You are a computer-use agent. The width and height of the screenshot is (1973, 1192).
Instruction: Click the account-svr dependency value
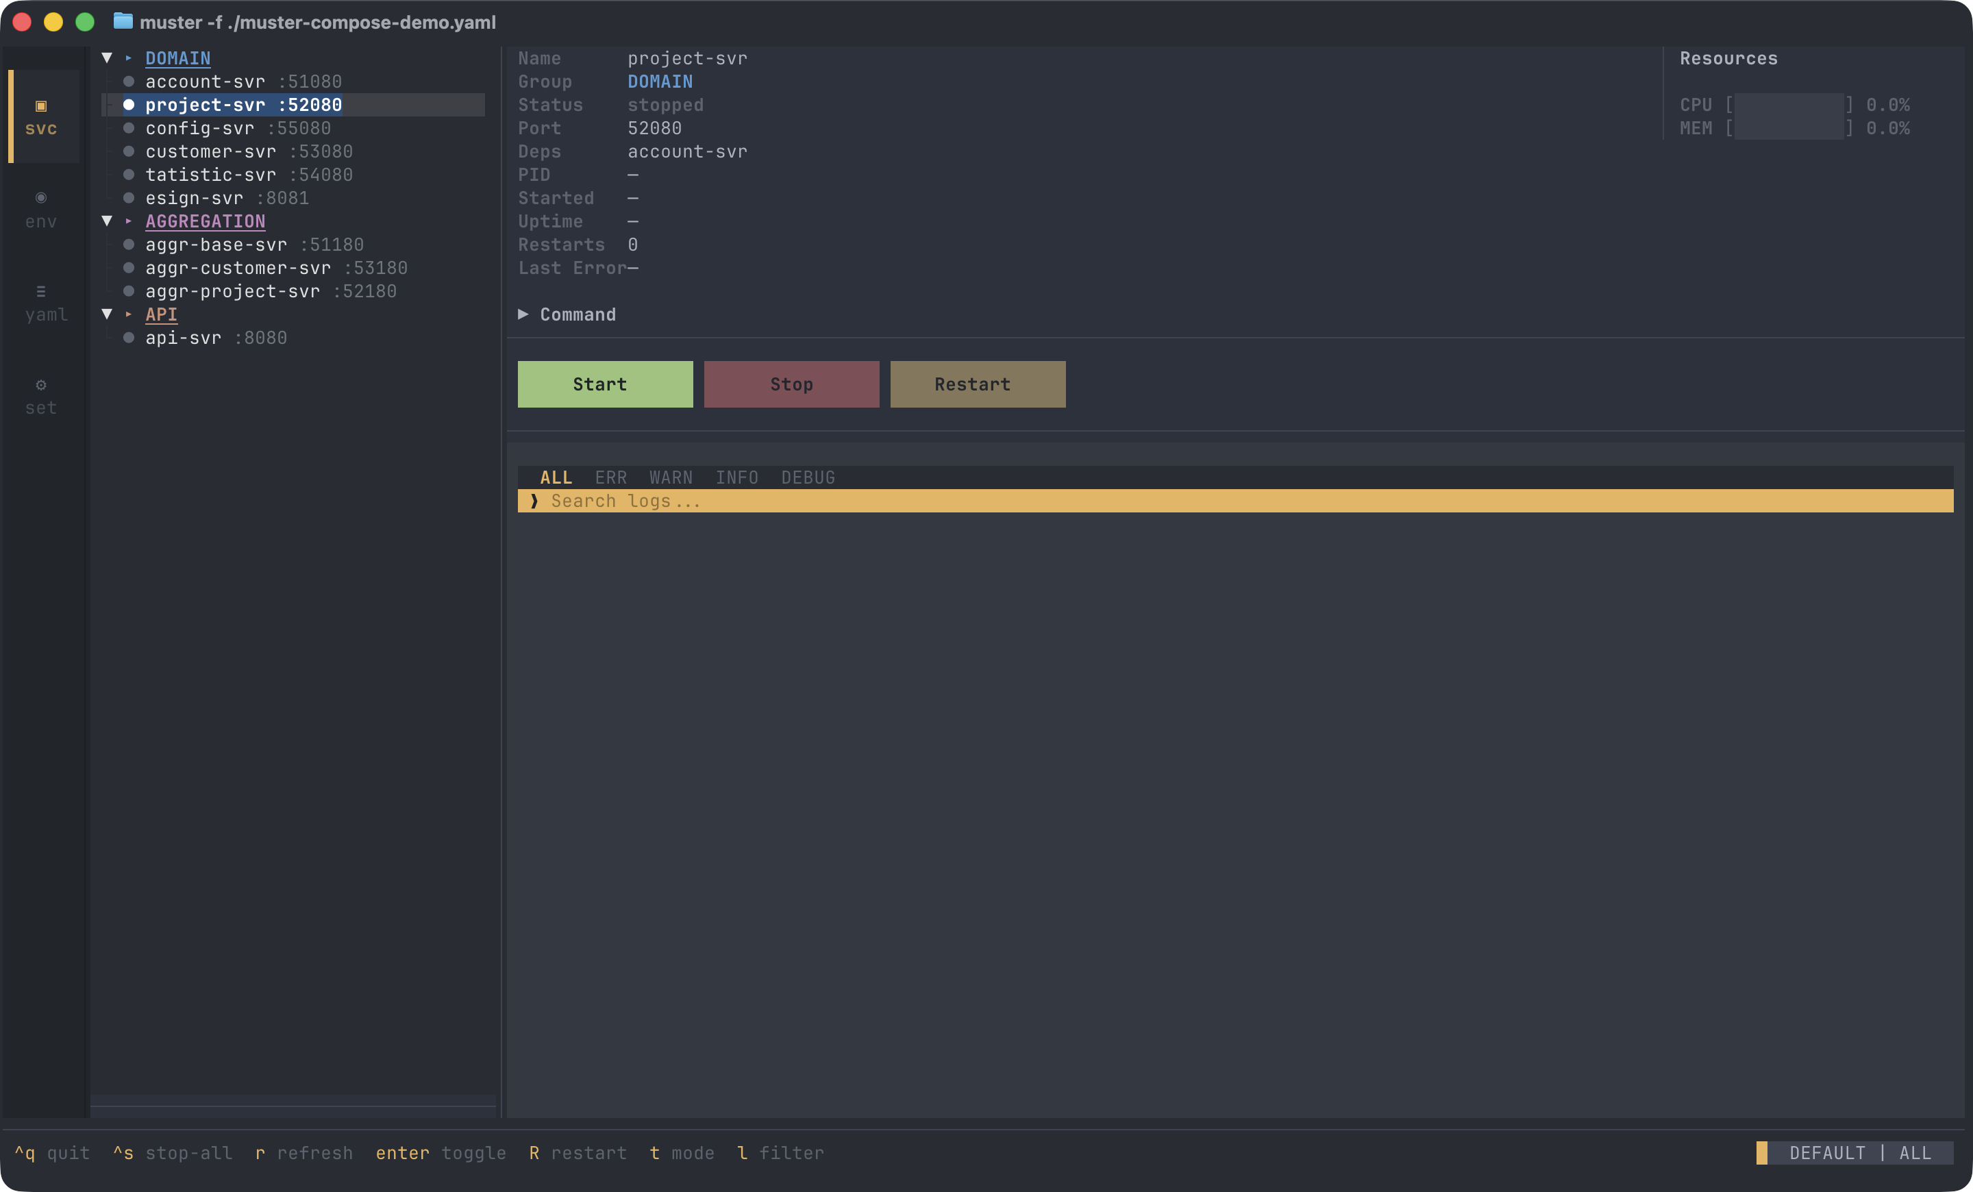(687, 151)
